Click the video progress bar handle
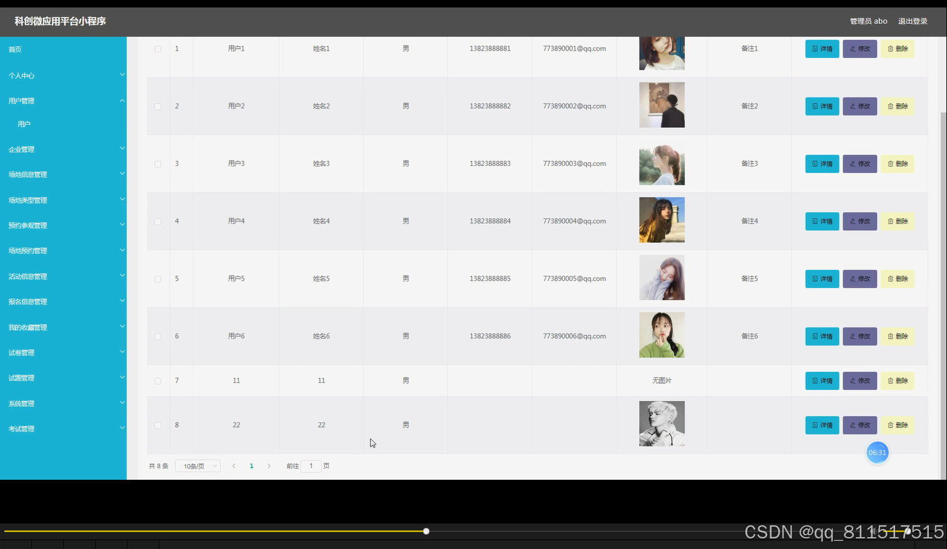The image size is (947, 549). 426,532
